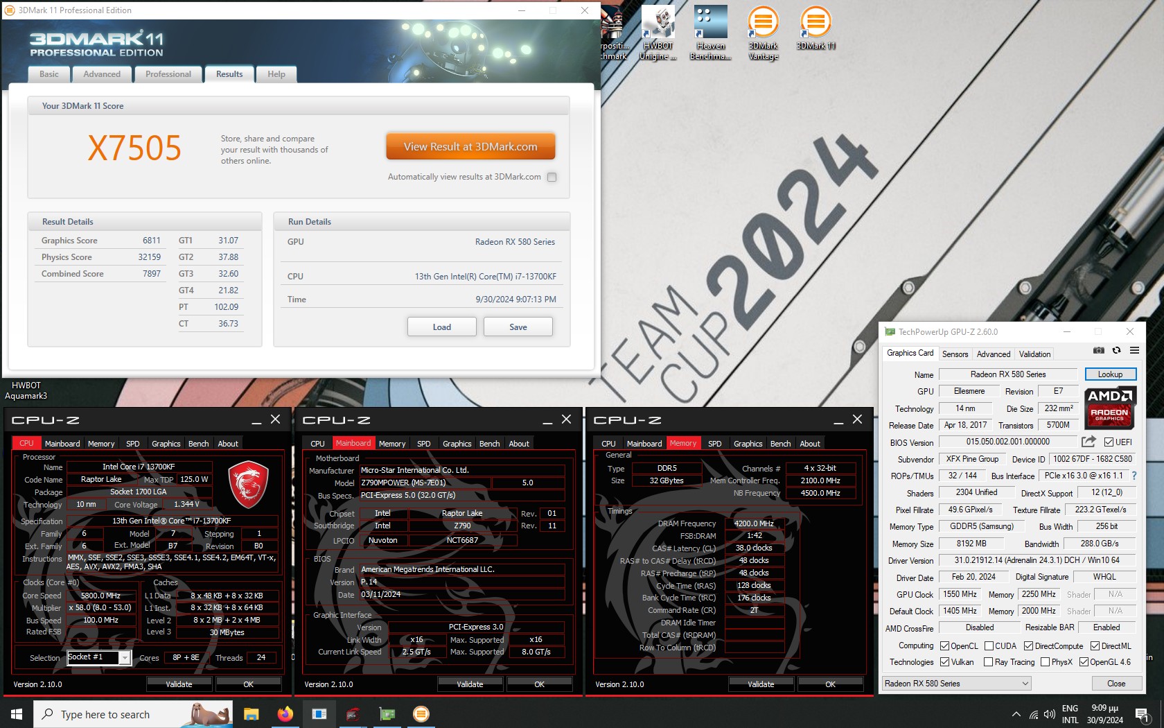Open the notification center icon
Screen dimensions: 1164x728
click(1142, 714)
